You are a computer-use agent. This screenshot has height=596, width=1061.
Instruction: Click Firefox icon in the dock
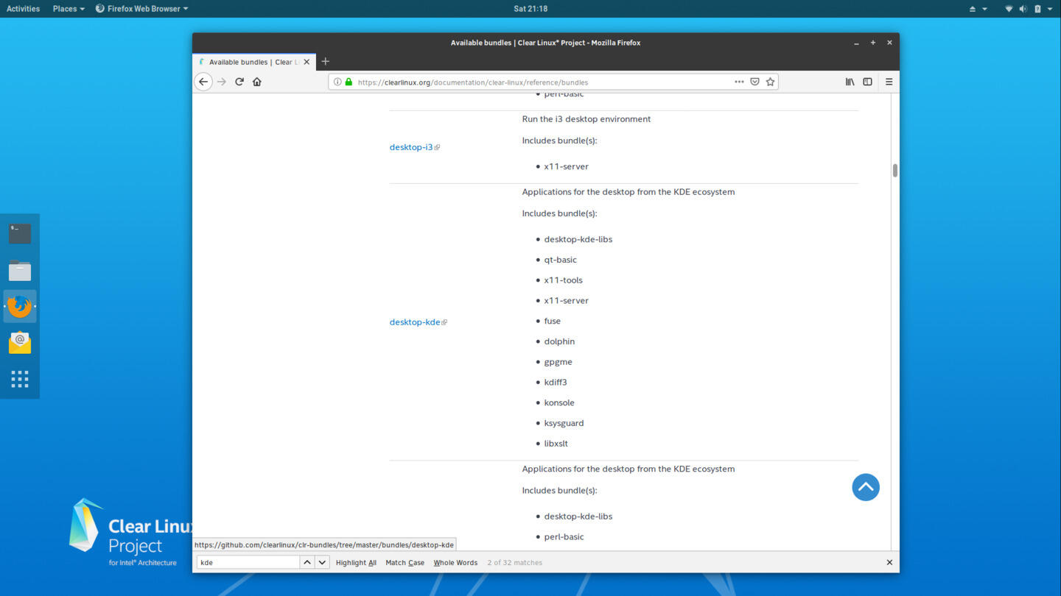(20, 306)
